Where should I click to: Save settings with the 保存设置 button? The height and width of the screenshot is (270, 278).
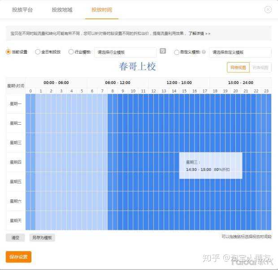[18, 257]
